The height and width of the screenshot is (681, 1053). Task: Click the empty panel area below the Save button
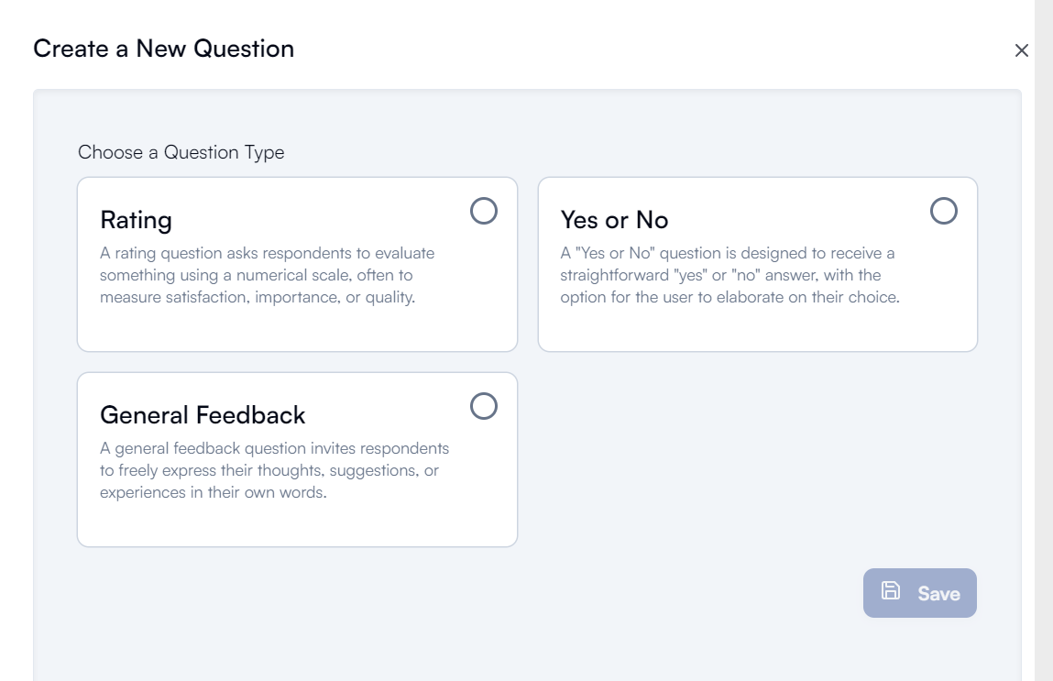coord(920,648)
